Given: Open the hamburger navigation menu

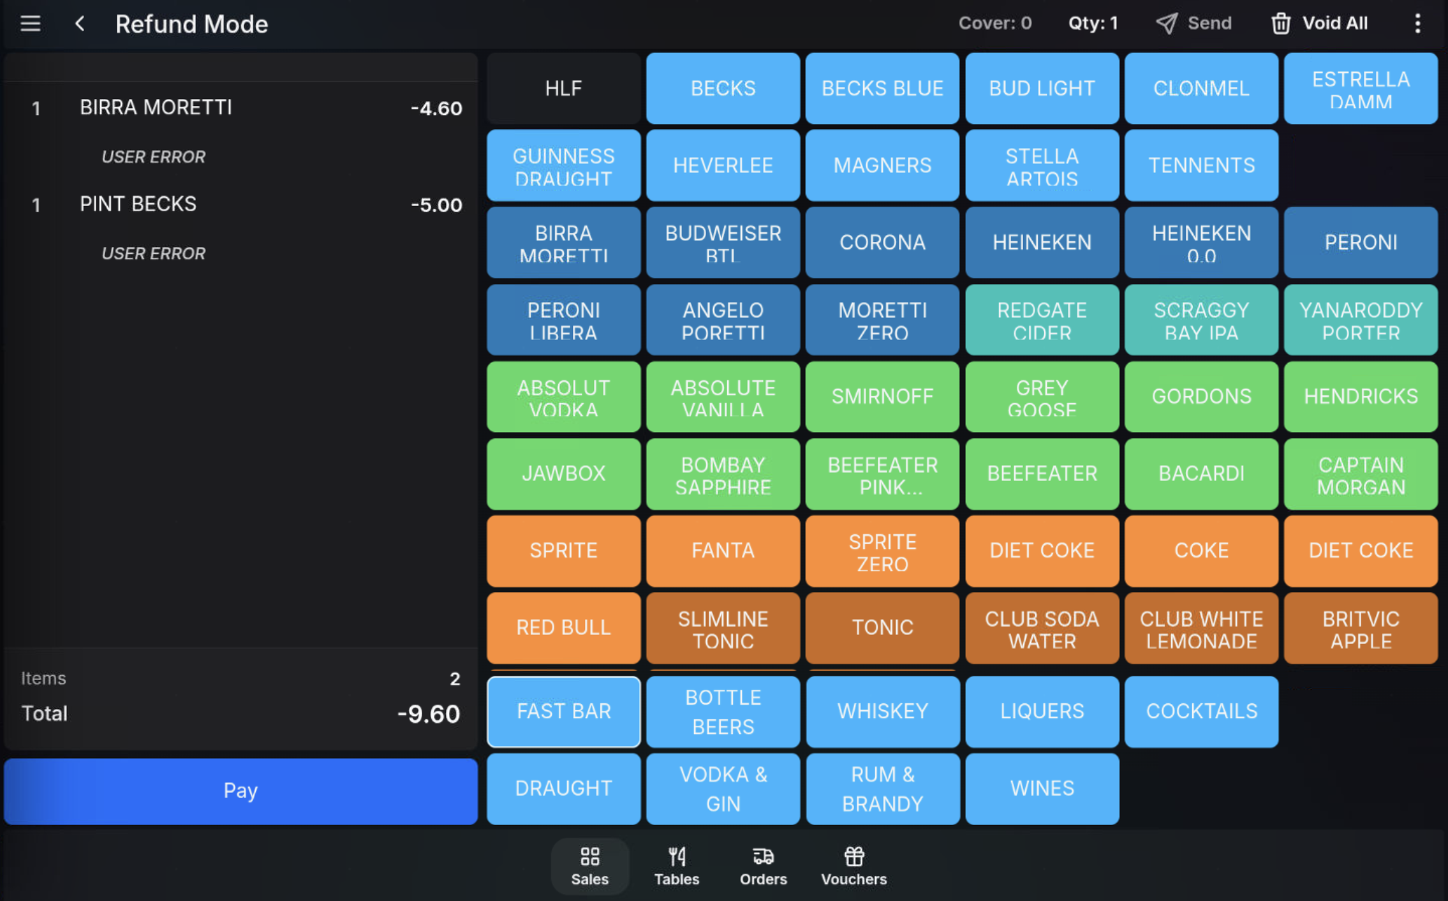Looking at the screenshot, I should 30,24.
